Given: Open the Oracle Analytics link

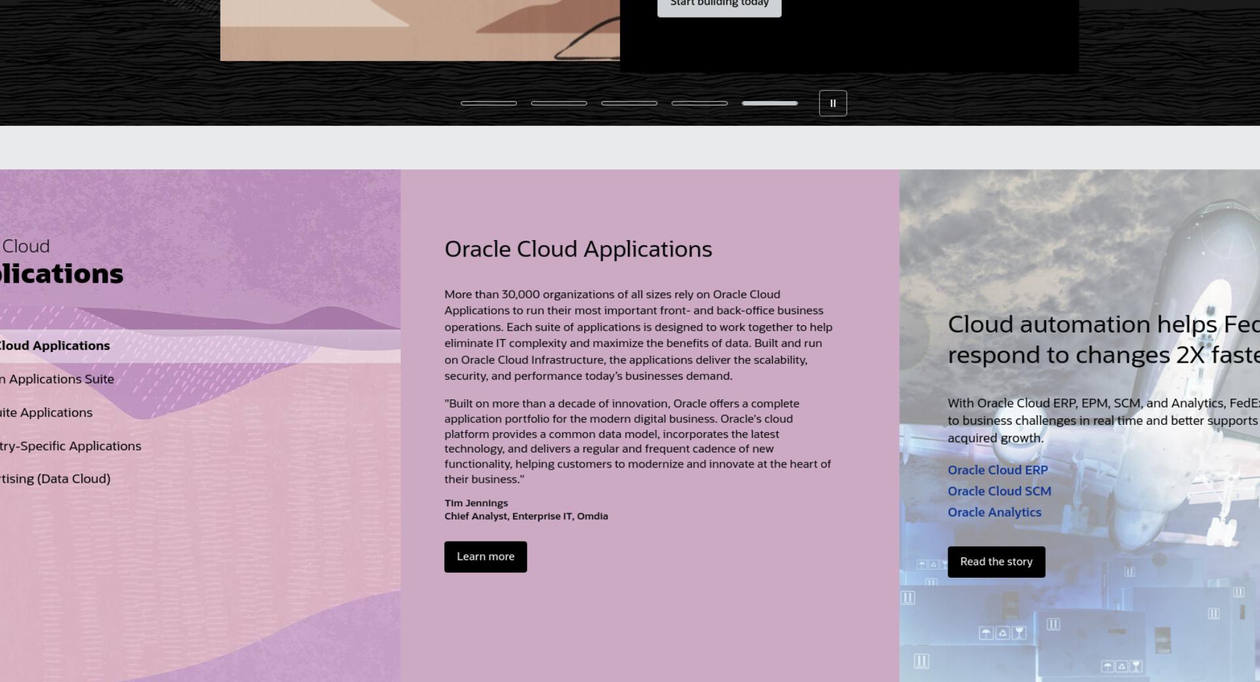Looking at the screenshot, I should [994, 512].
